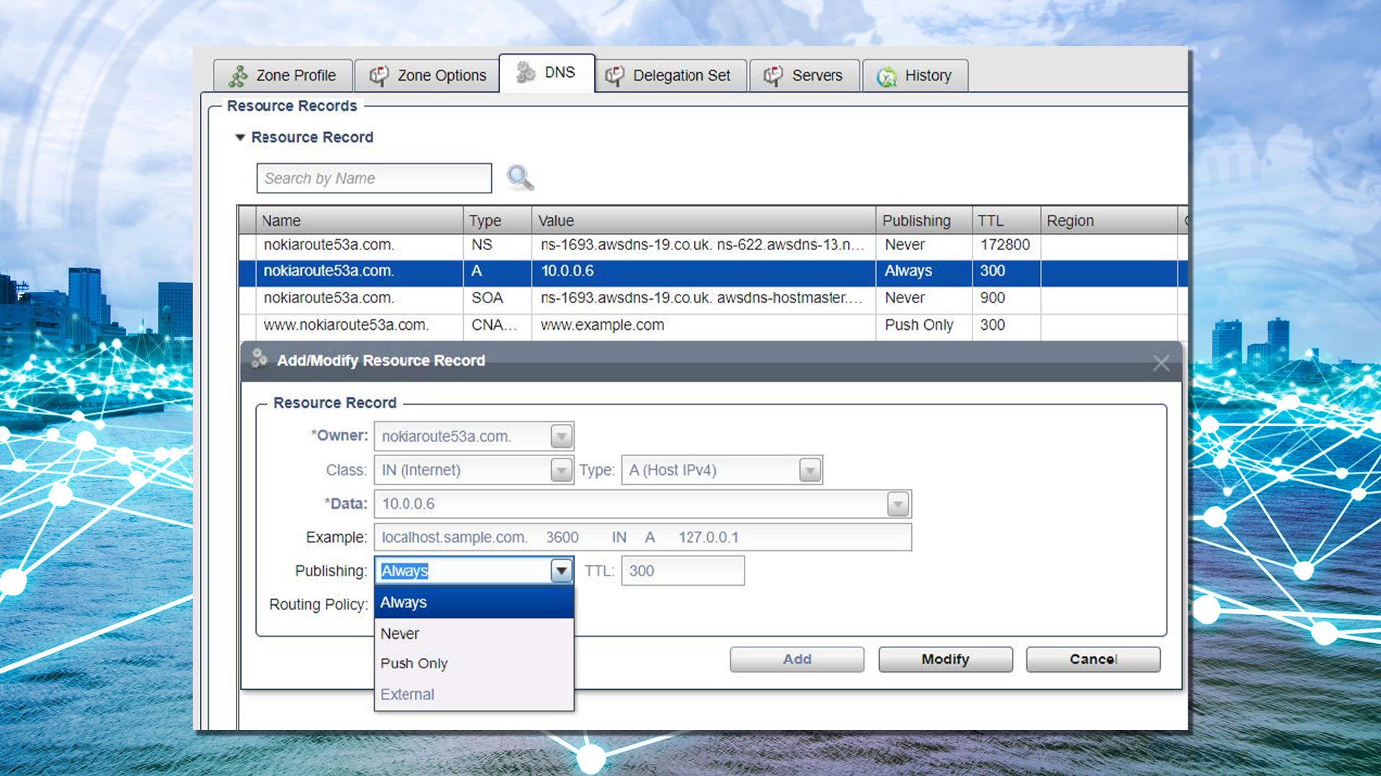Close the Add/Modify Resource Record dialog

pyautogui.click(x=1160, y=363)
